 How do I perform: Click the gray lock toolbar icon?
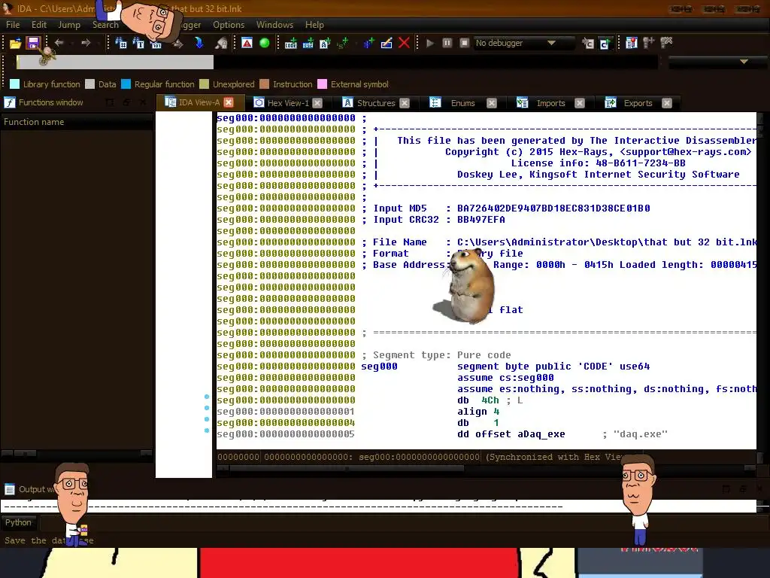[221, 44]
